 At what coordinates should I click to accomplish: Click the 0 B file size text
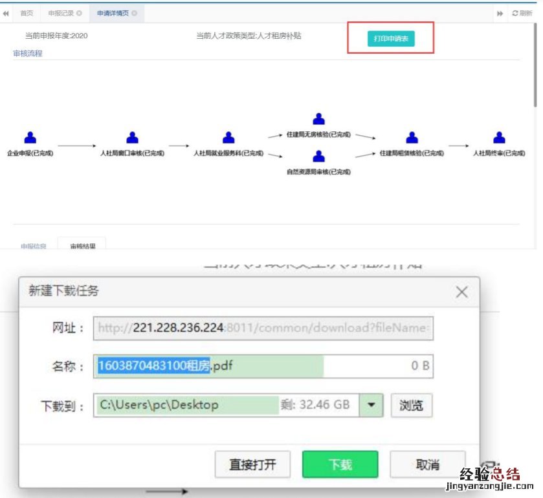click(x=420, y=365)
